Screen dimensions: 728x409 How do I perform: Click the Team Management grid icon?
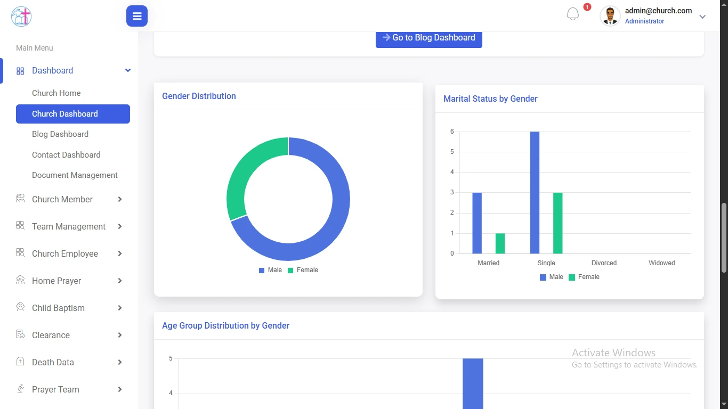click(20, 226)
